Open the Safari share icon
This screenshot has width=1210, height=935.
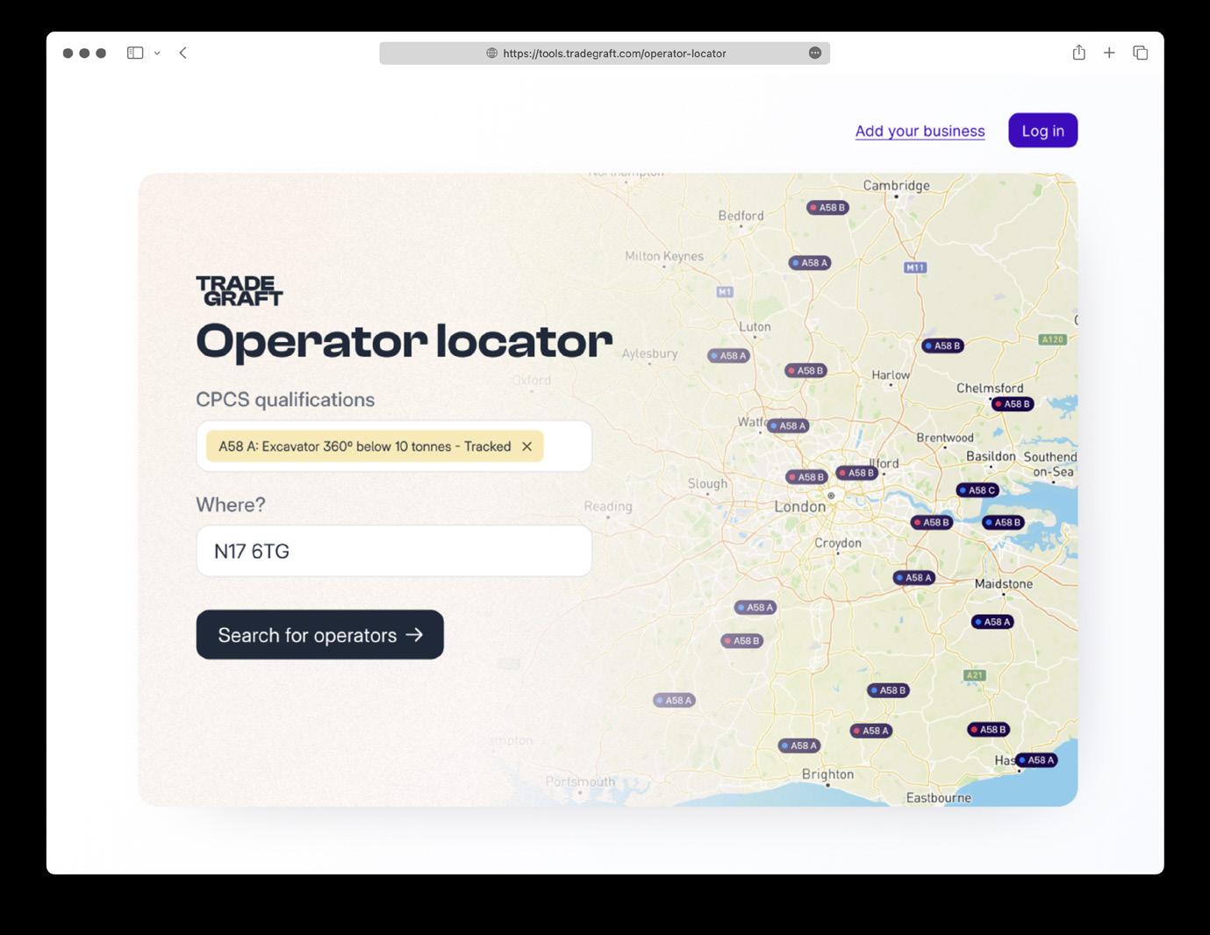1079,53
